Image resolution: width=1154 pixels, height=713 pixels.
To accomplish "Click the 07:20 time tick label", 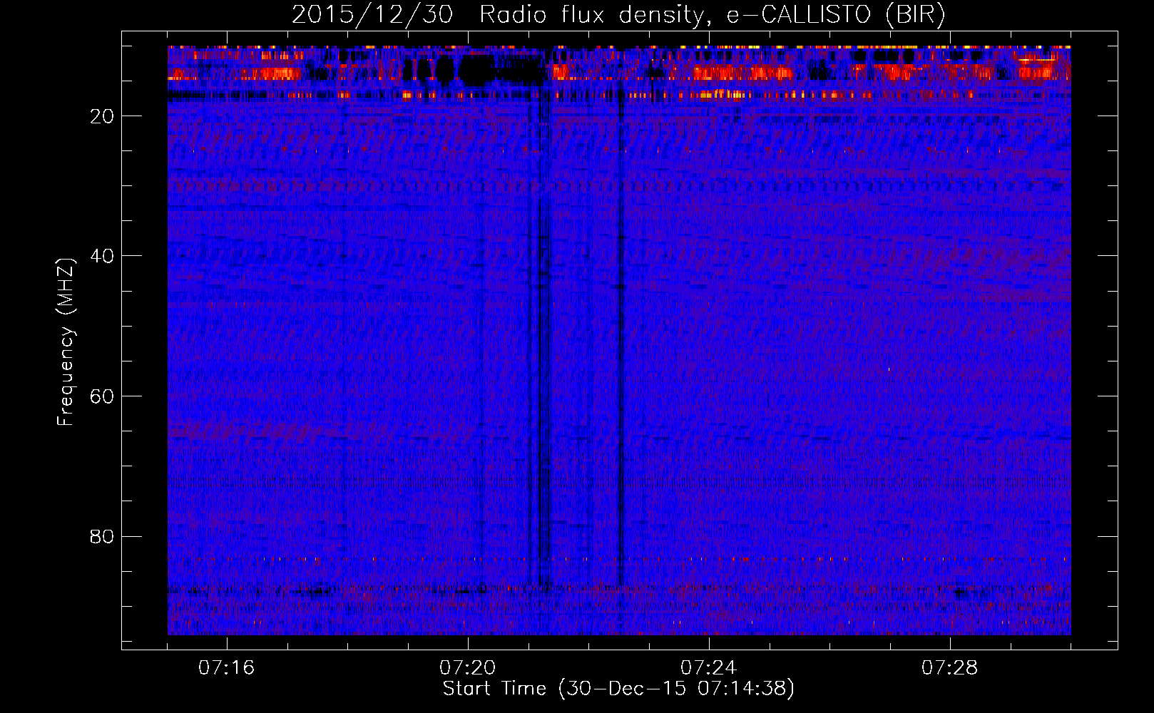I will coord(468,668).
